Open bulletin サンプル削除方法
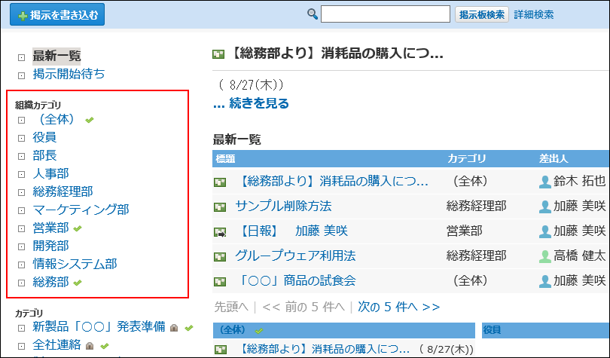Image resolution: width=610 pixels, height=358 pixels. coord(283,206)
